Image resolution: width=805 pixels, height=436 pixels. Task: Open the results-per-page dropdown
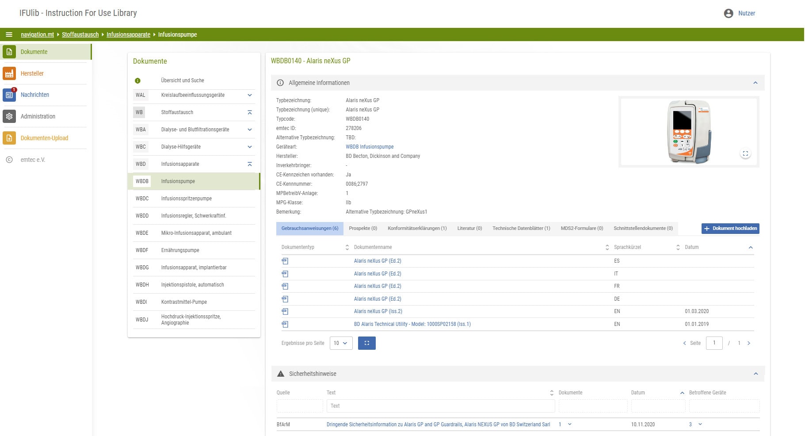coord(341,343)
